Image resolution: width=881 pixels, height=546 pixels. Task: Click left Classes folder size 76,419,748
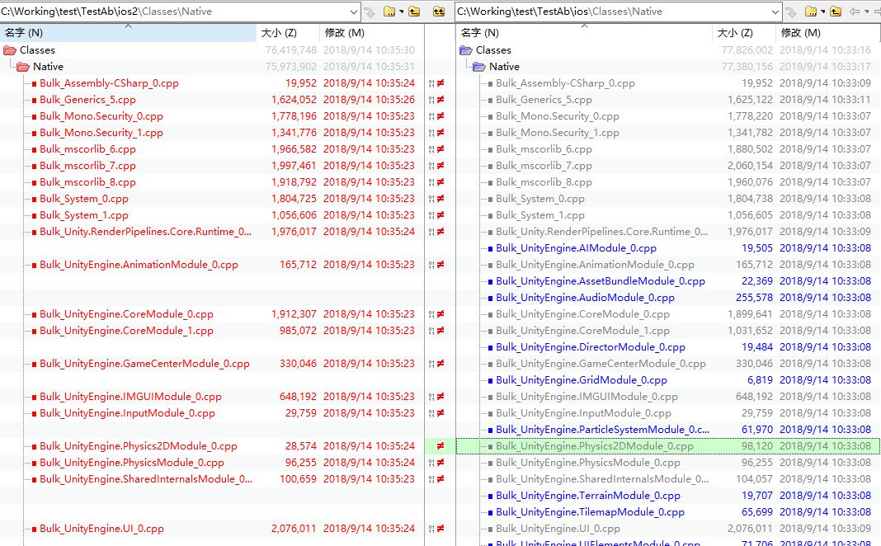(291, 50)
